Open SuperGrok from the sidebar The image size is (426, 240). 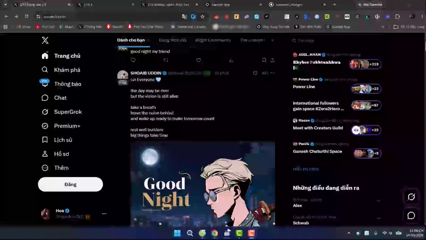(62, 112)
